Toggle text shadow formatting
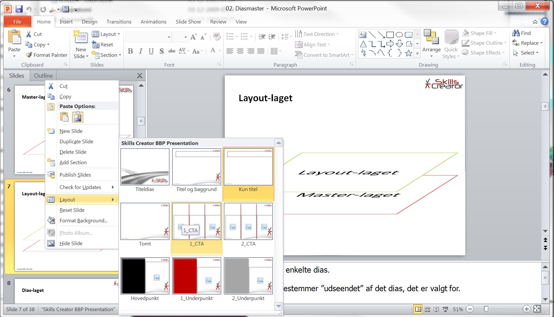 click(x=161, y=51)
